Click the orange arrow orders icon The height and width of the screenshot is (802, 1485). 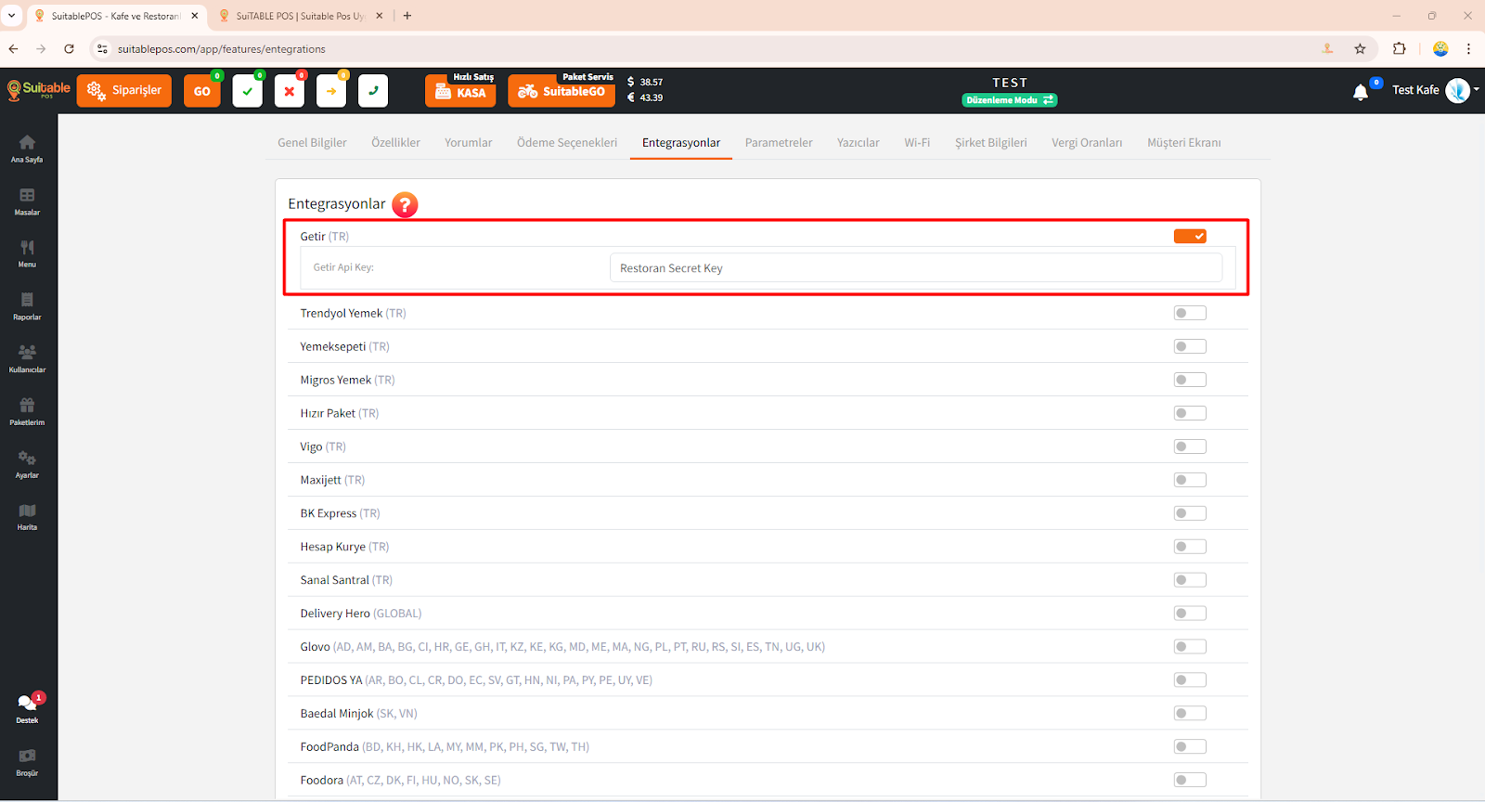pos(331,91)
